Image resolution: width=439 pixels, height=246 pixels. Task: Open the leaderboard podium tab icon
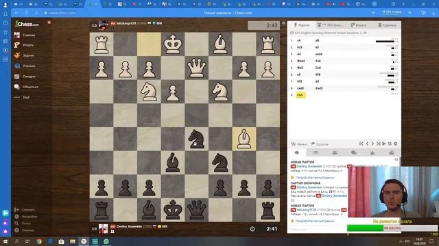point(372,152)
